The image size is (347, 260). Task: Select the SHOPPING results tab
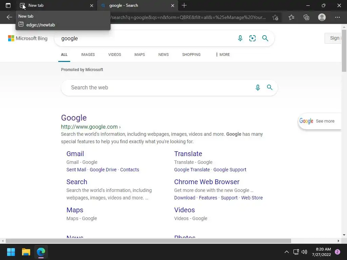click(191, 55)
